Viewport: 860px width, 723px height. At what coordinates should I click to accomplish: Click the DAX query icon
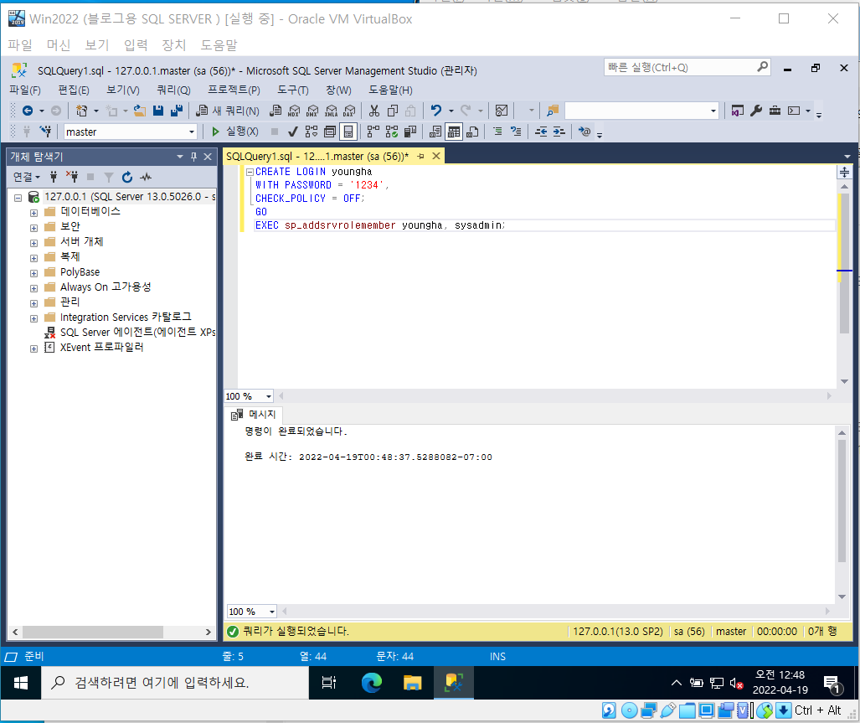coord(349,111)
